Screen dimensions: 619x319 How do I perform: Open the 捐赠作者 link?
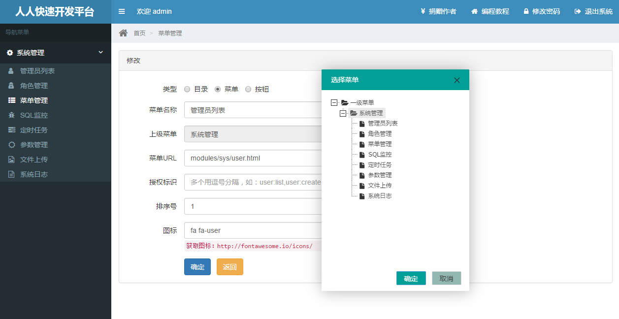point(438,11)
